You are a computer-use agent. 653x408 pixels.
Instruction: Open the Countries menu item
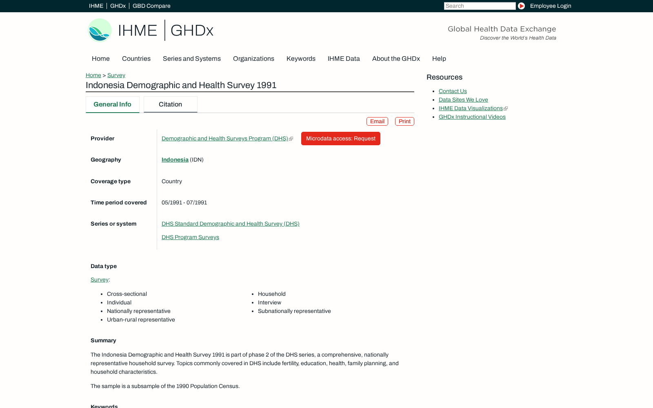(136, 59)
